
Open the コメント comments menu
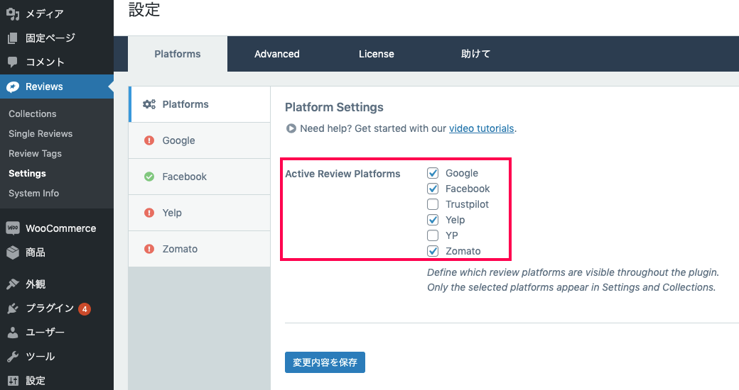[x=57, y=62]
